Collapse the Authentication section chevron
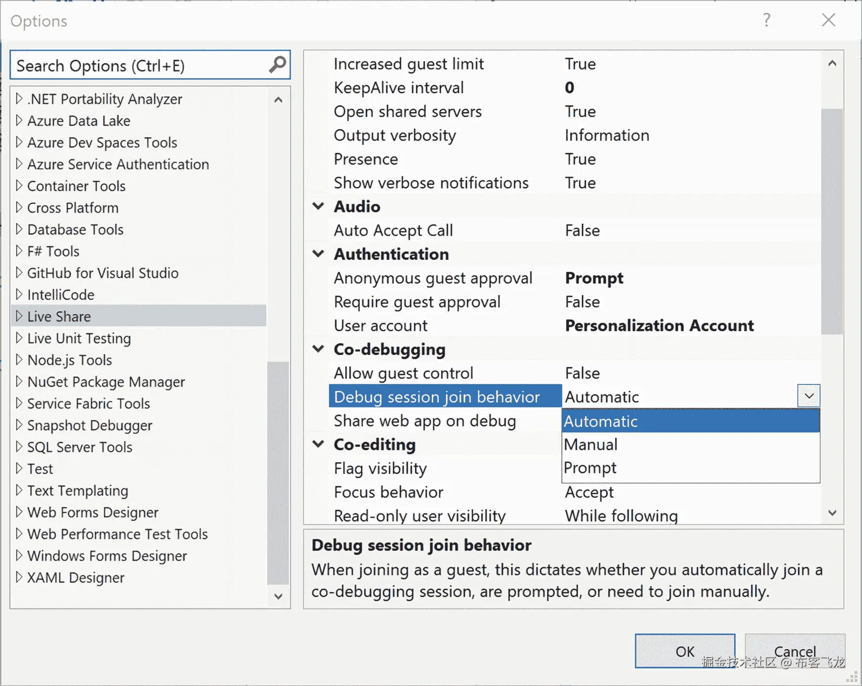This screenshot has height=686, width=862. [319, 254]
